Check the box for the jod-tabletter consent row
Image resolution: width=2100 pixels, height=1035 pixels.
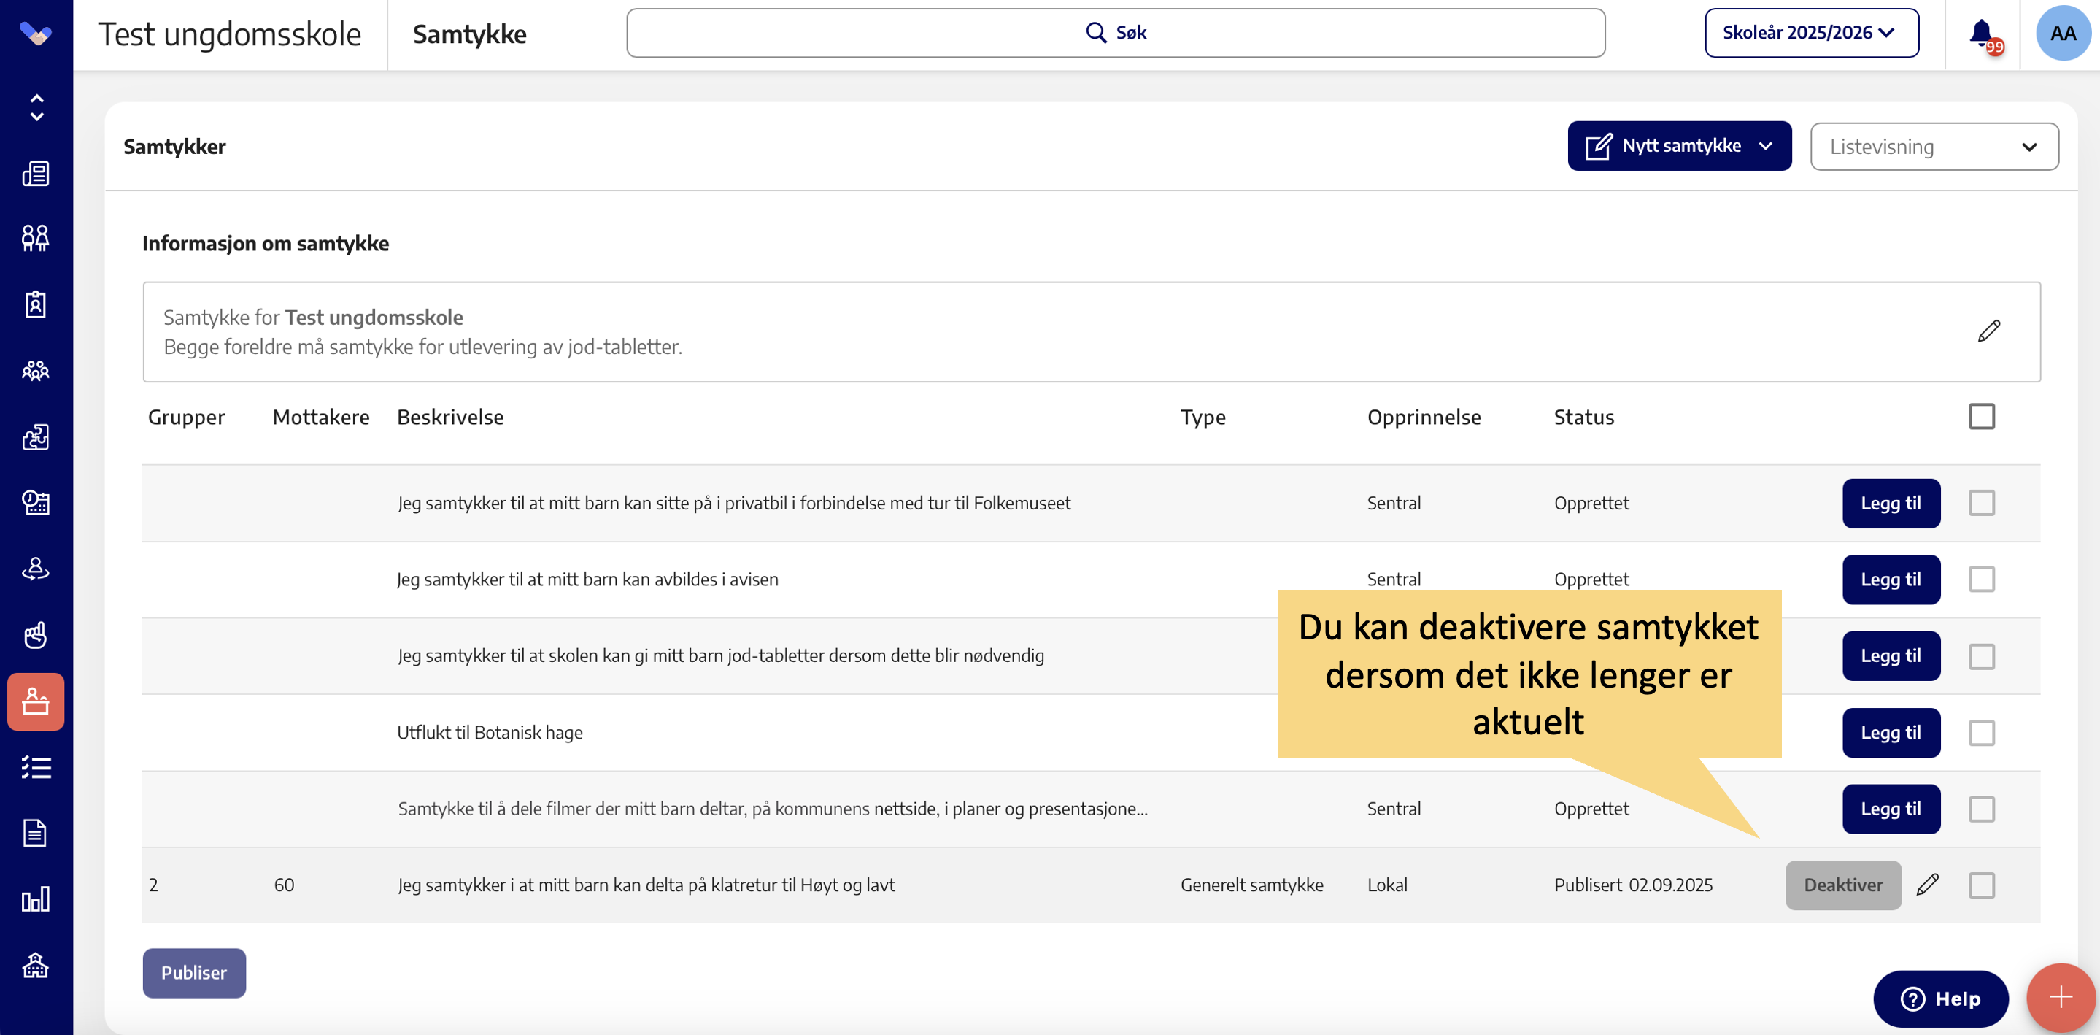(1982, 655)
